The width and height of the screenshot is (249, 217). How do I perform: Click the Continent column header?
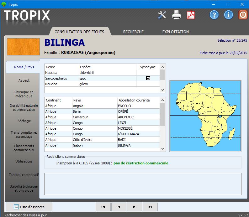(58, 100)
